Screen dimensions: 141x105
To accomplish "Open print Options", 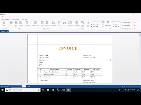I will [21, 24].
